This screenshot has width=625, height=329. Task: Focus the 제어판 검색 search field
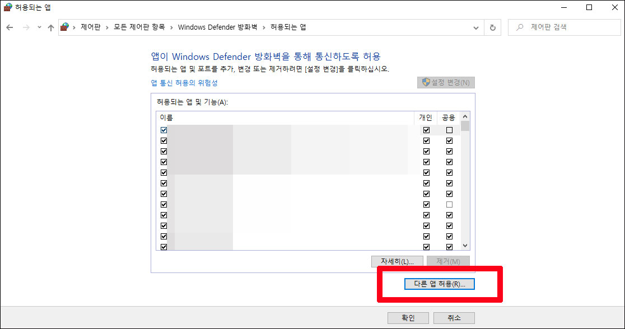tap(565, 27)
